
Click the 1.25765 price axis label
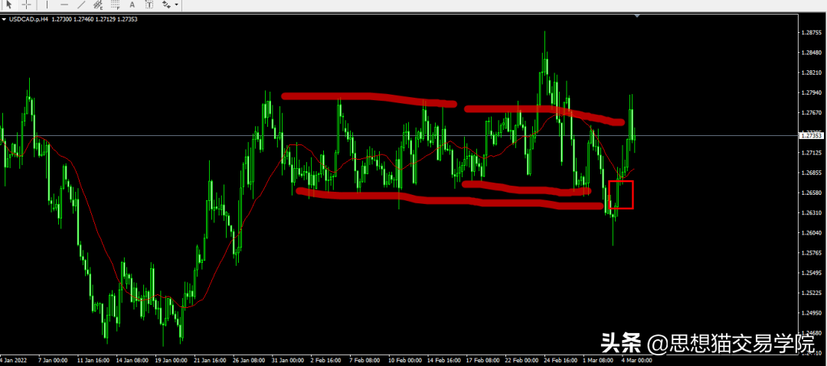(811, 254)
